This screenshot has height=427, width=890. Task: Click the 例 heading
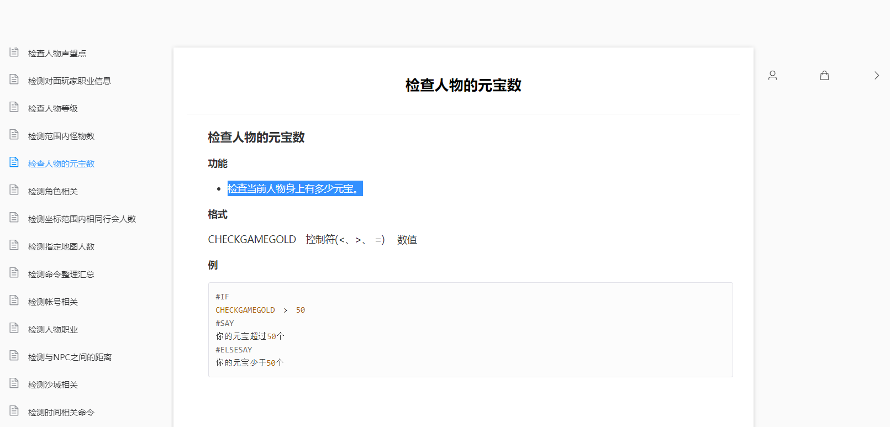213,265
